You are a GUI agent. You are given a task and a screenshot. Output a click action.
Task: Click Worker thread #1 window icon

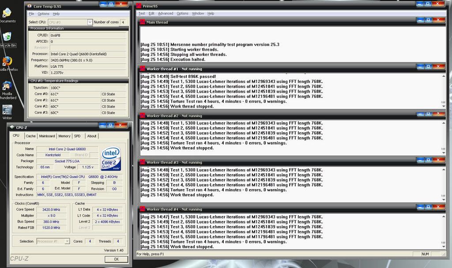tap(143, 68)
